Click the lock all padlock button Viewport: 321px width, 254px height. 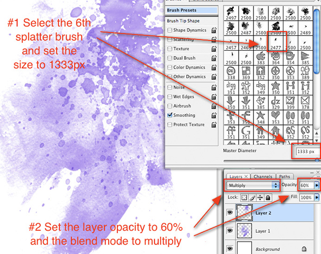pyautogui.click(x=268, y=197)
